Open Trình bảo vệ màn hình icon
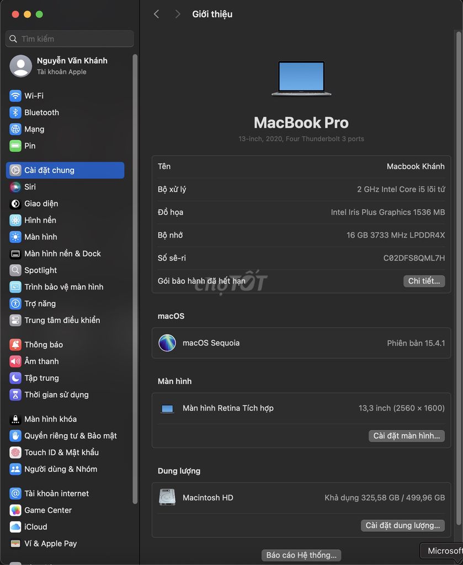 pyautogui.click(x=15, y=287)
